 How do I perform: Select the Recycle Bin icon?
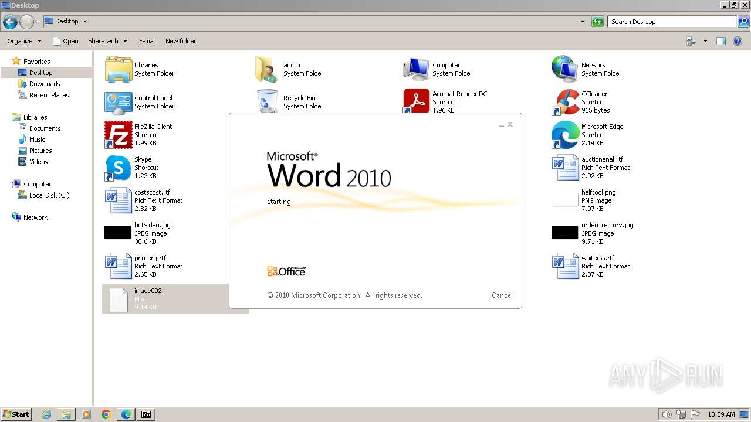coord(268,101)
